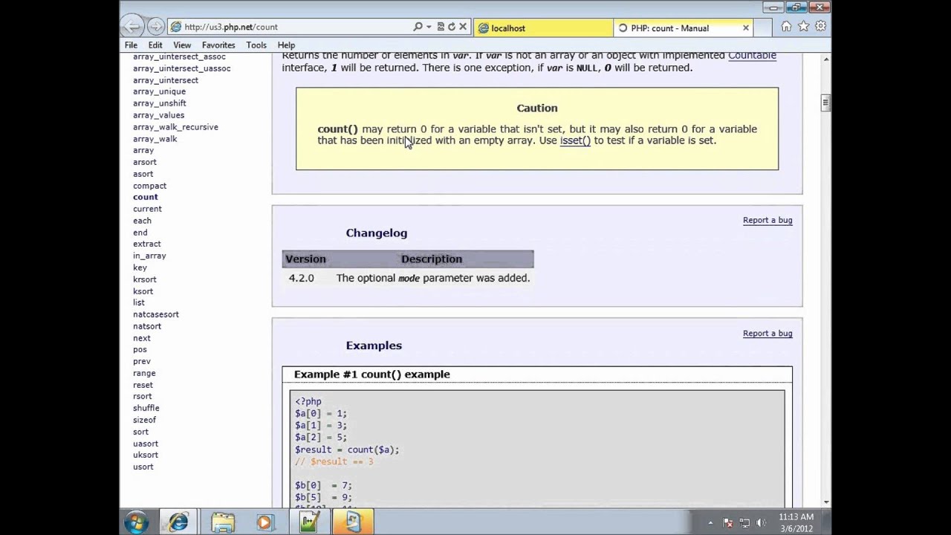Viewport: 951px width, 535px height.
Task: Stop loading with the X icon
Action: pos(462,27)
